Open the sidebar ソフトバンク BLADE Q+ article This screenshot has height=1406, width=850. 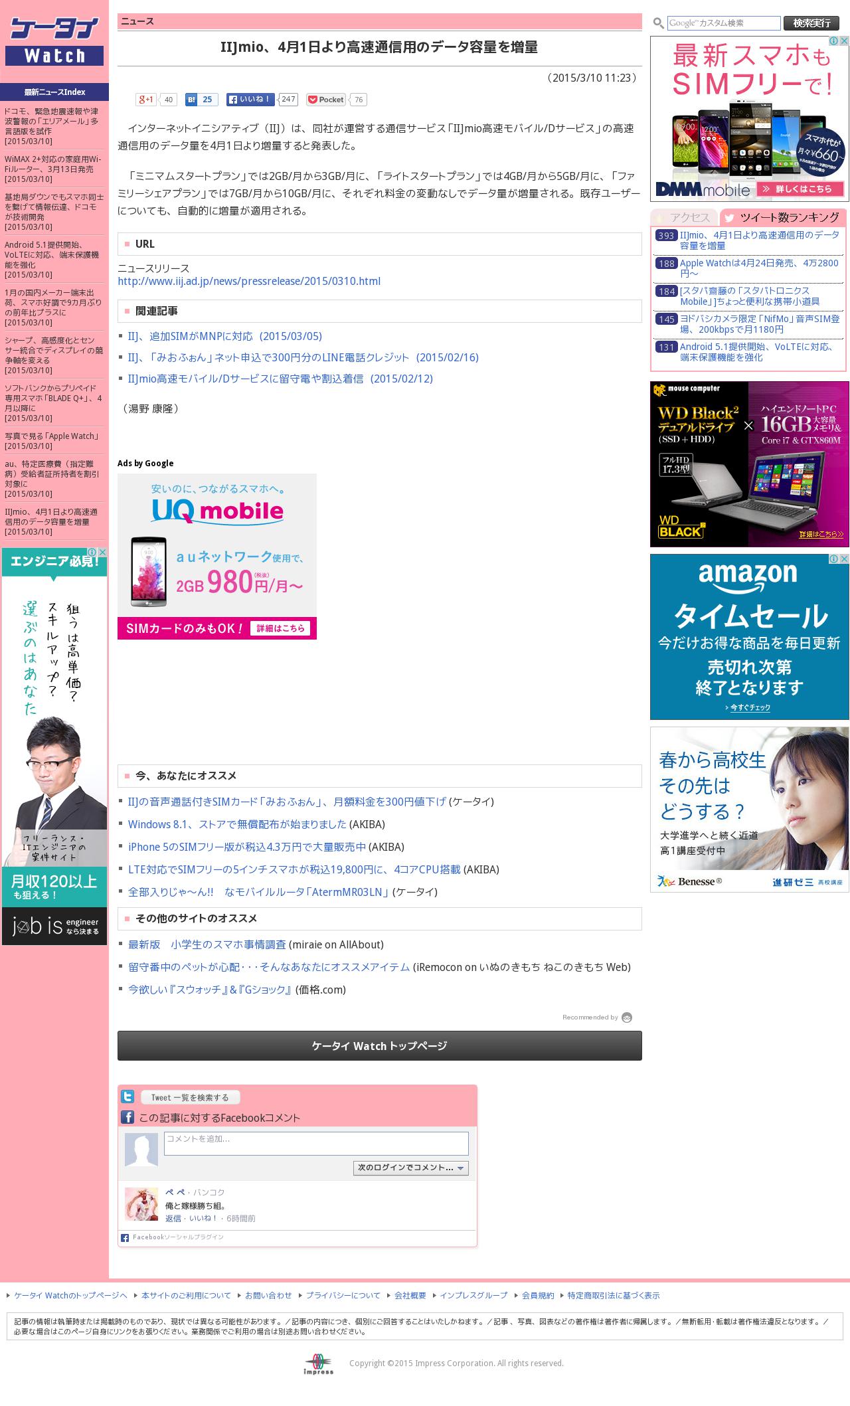pyautogui.click(x=53, y=398)
